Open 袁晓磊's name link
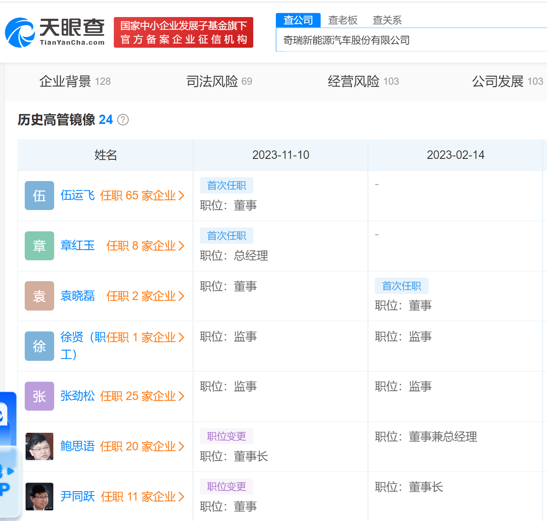Viewport: 547px width, 521px height. [78, 296]
